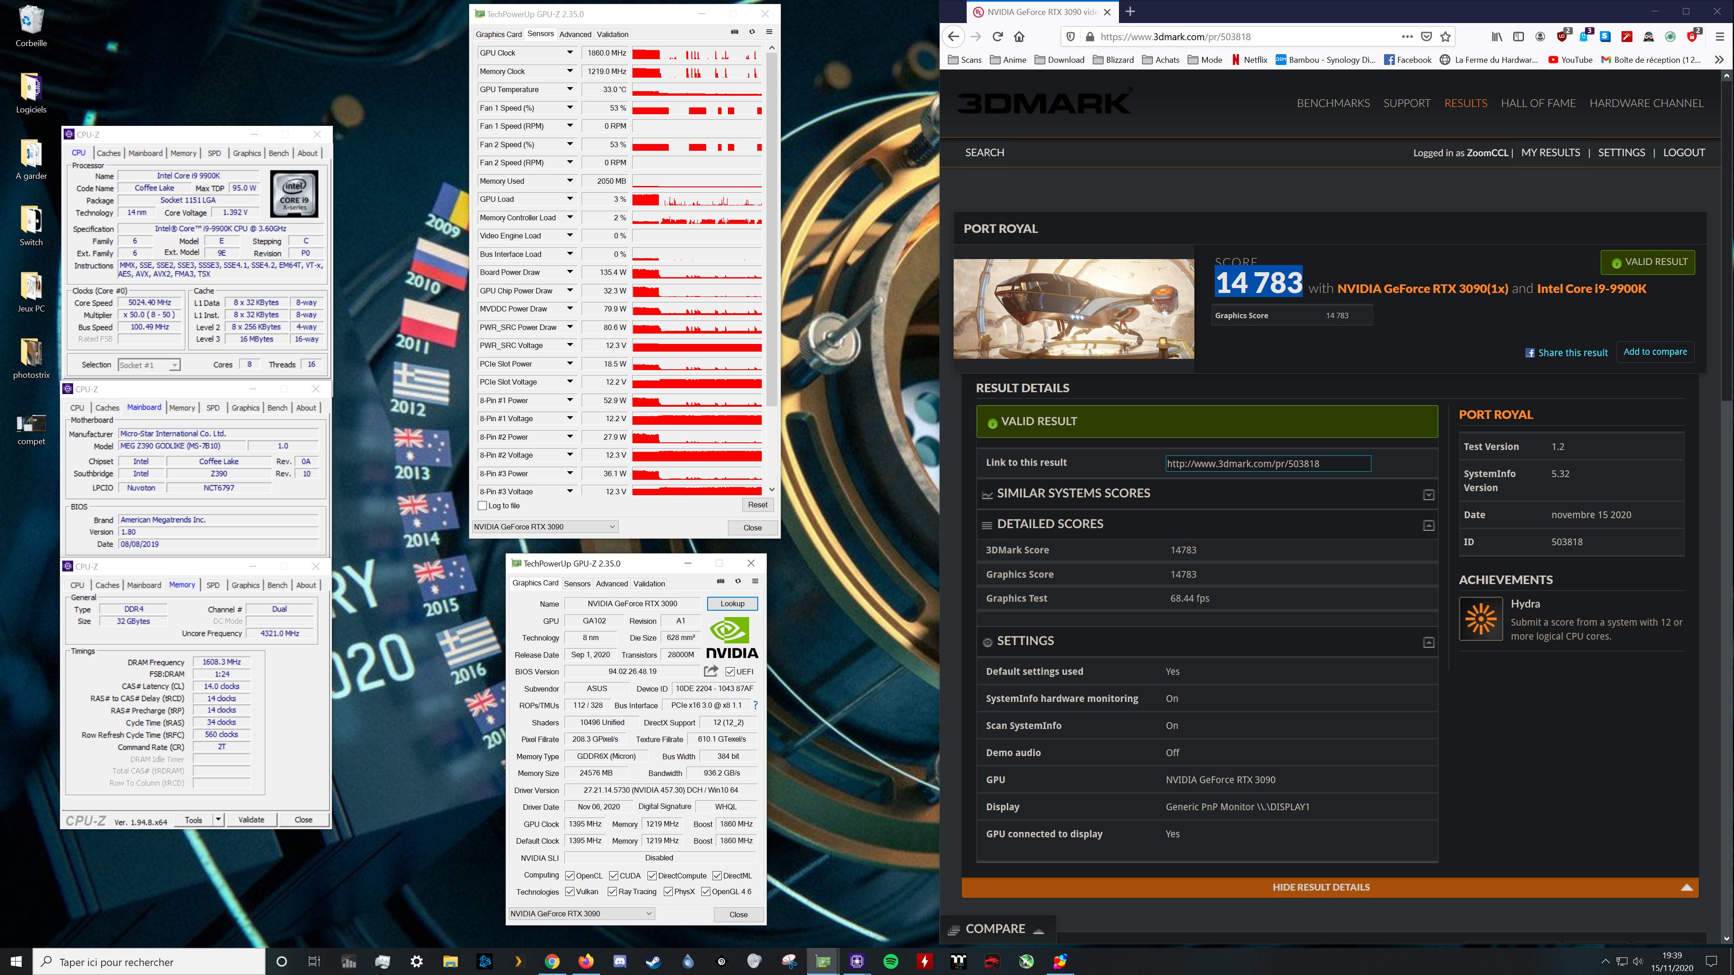Click the Windows taskbar search box
The image size is (1734, 975).
pos(149,961)
